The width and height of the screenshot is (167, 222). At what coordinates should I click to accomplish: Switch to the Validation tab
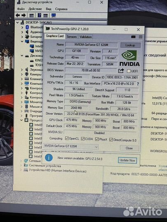click(x=85, y=37)
